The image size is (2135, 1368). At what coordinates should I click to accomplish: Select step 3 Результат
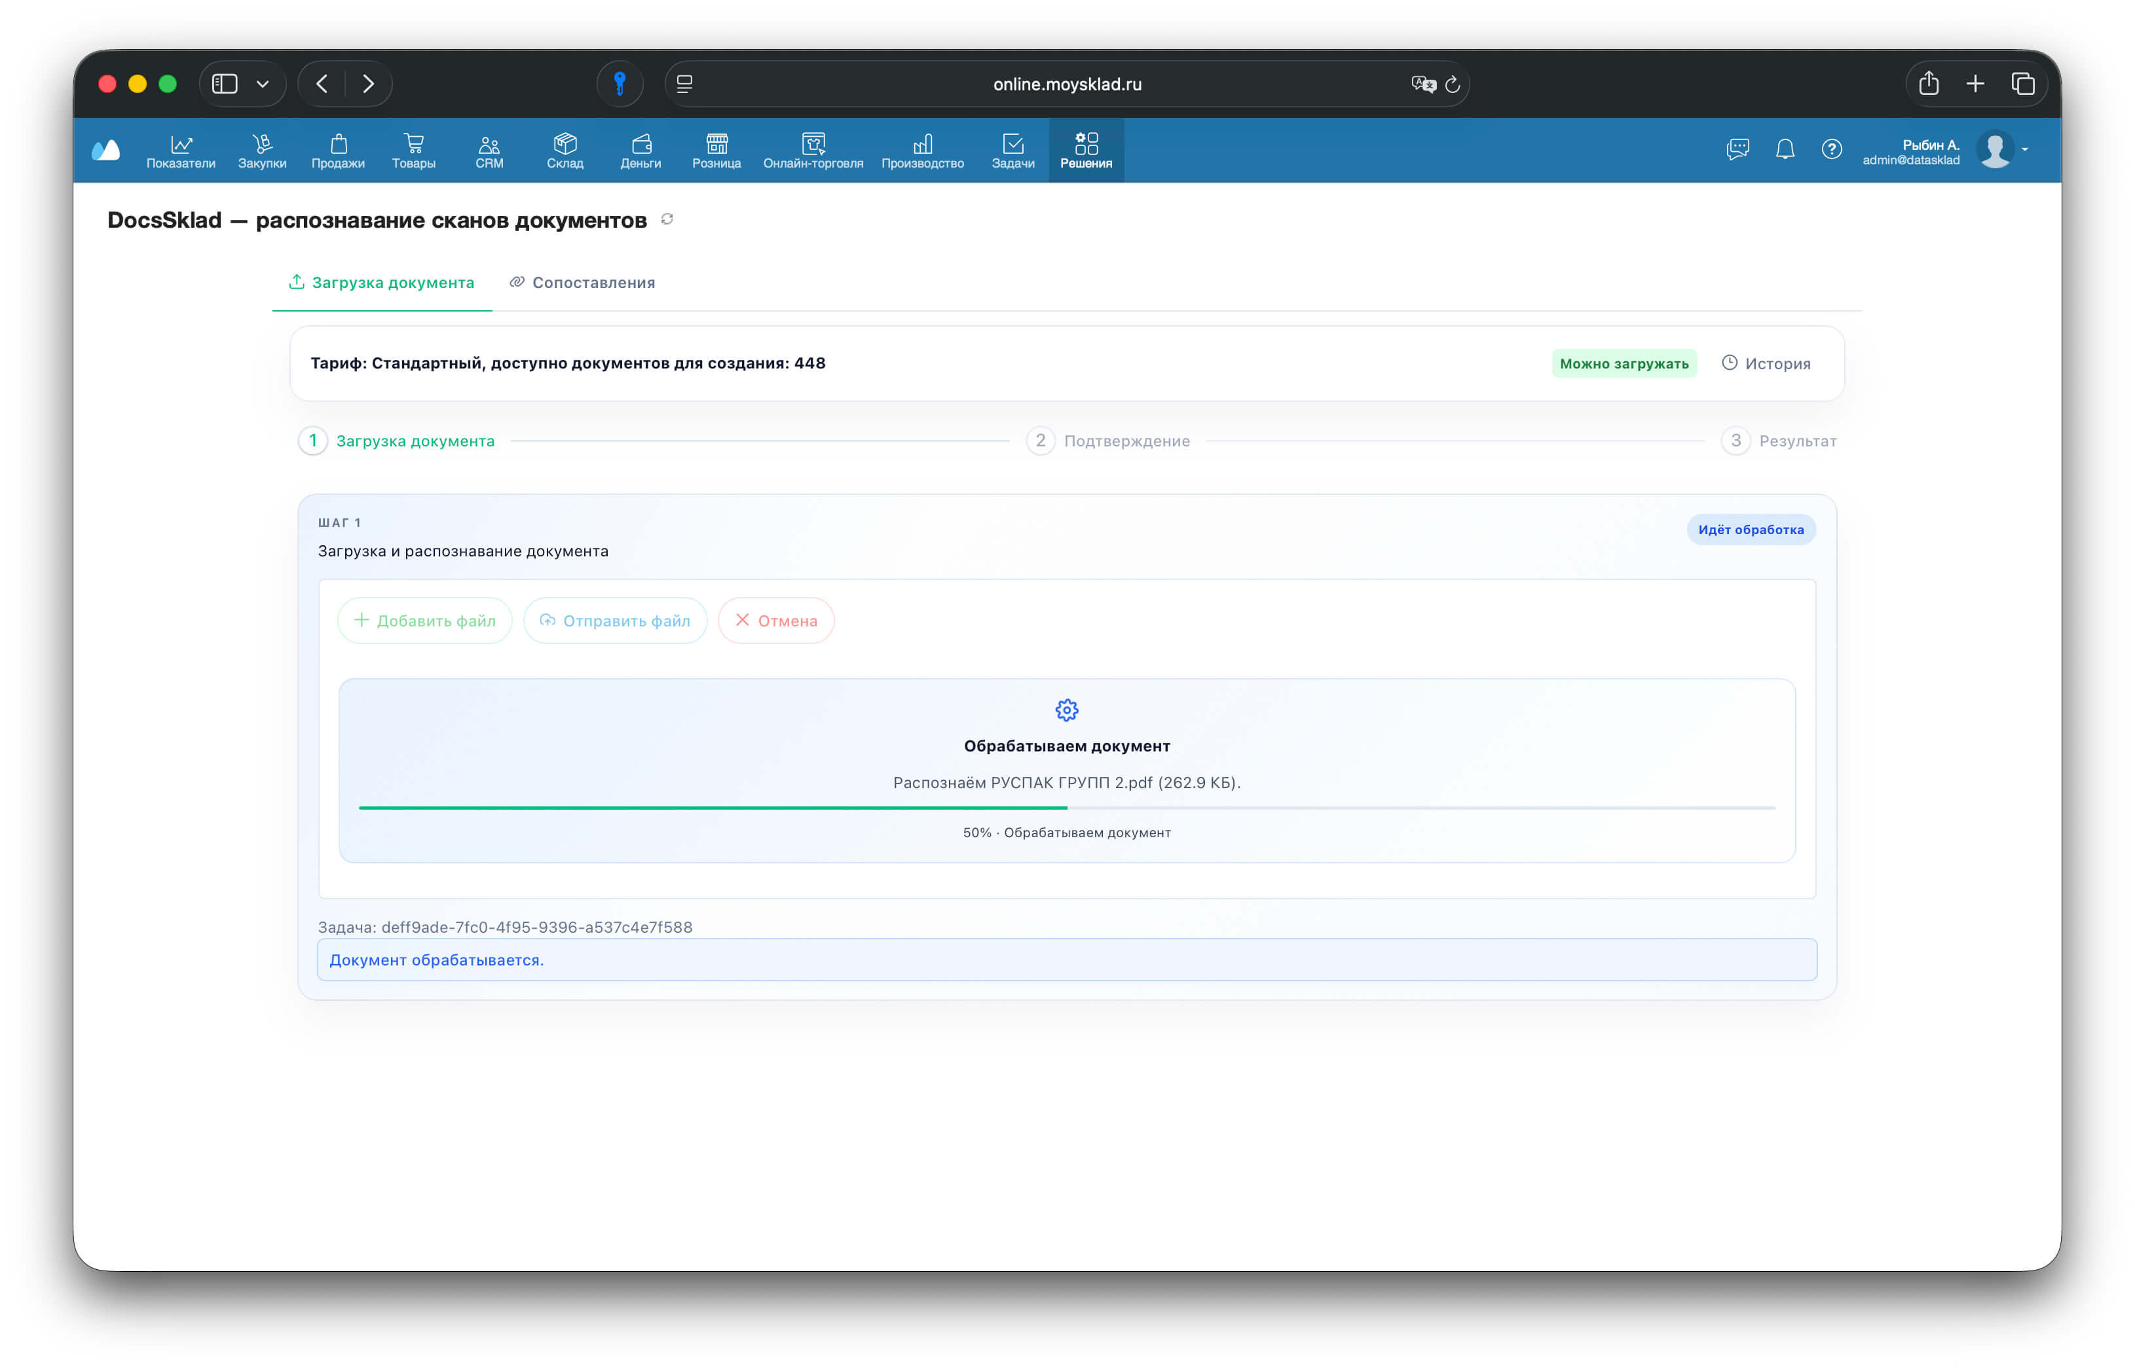point(1779,441)
